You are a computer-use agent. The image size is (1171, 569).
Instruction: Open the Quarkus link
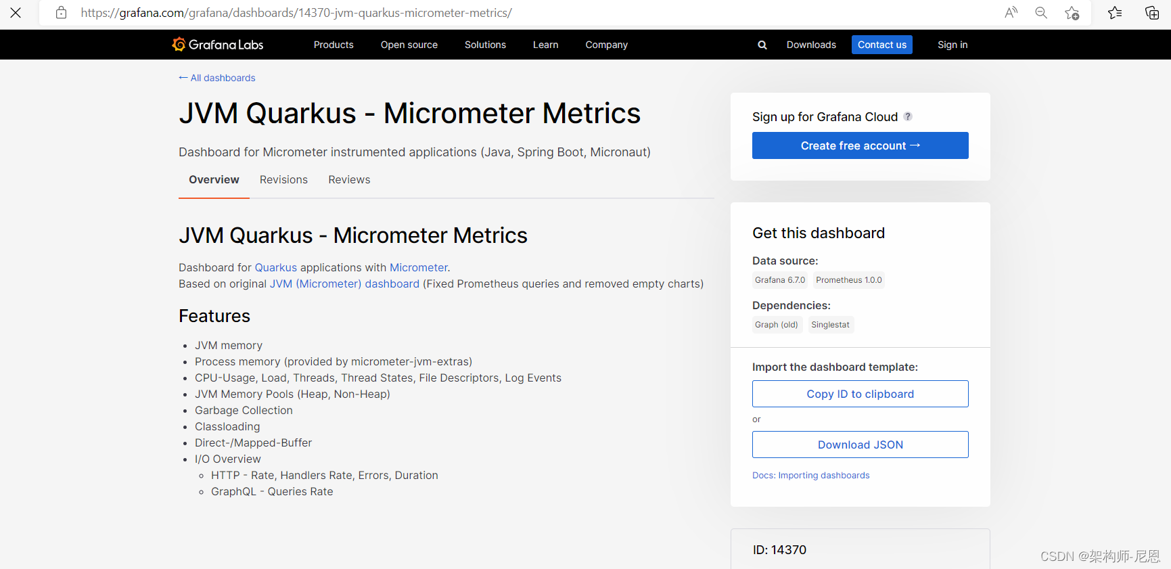coord(276,267)
